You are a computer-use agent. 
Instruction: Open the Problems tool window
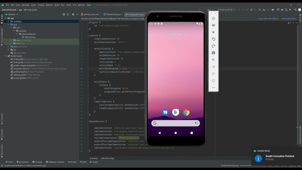coord(23,162)
